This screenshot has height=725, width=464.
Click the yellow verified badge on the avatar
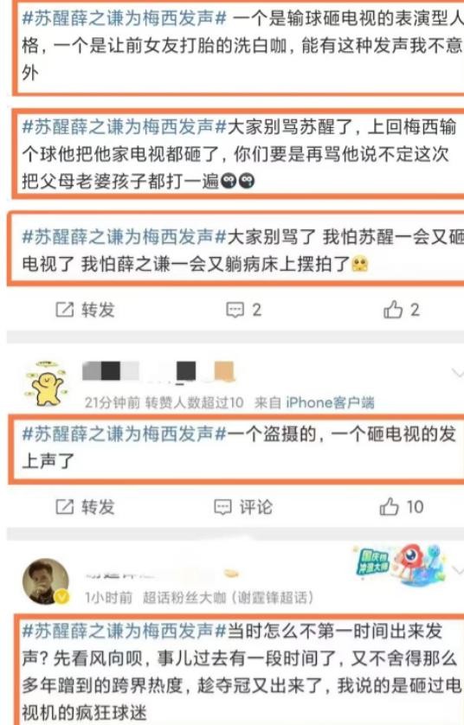click(62, 597)
